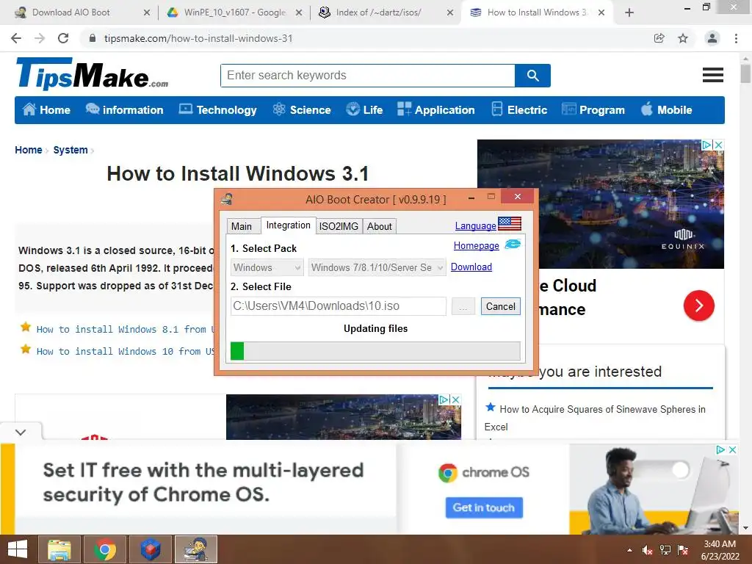Click the TipsMake.com logo
This screenshot has height=564, width=752.
(92, 74)
